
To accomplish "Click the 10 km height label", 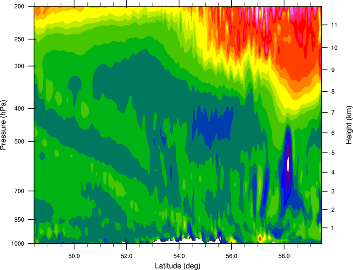I will click(334, 48).
